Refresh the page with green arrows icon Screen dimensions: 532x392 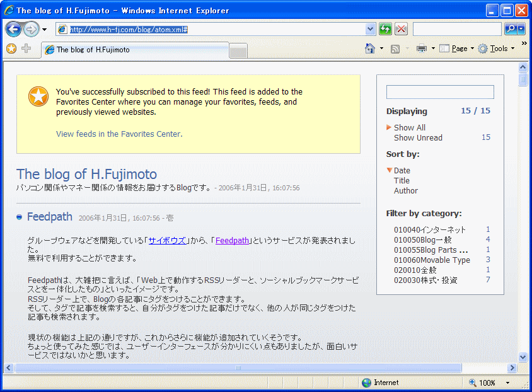(x=385, y=29)
